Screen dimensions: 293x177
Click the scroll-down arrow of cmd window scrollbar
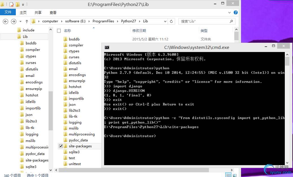click(x=287, y=163)
